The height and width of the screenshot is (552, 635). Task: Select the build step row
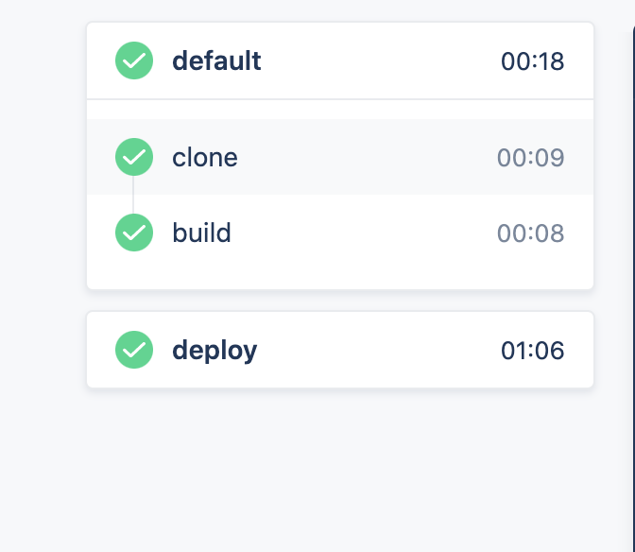[340, 233]
